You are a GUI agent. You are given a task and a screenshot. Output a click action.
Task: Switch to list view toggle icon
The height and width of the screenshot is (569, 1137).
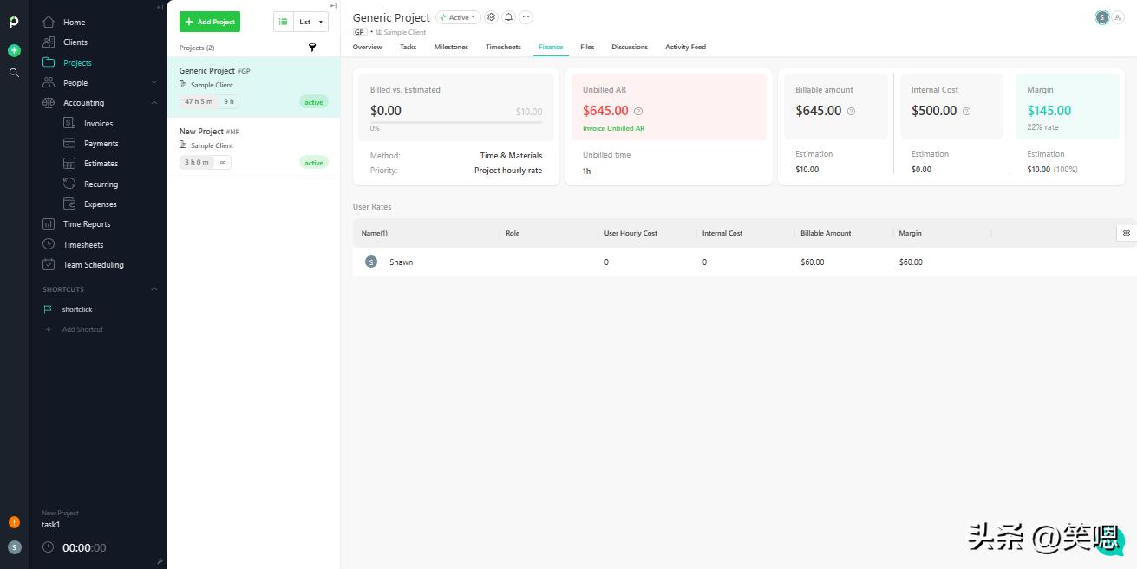coord(284,22)
